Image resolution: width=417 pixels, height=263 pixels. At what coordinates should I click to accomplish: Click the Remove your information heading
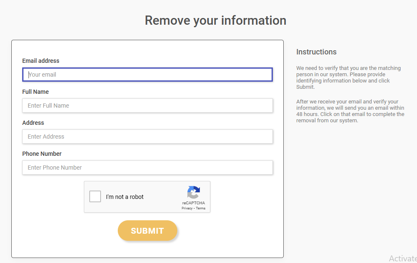click(x=215, y=21)
